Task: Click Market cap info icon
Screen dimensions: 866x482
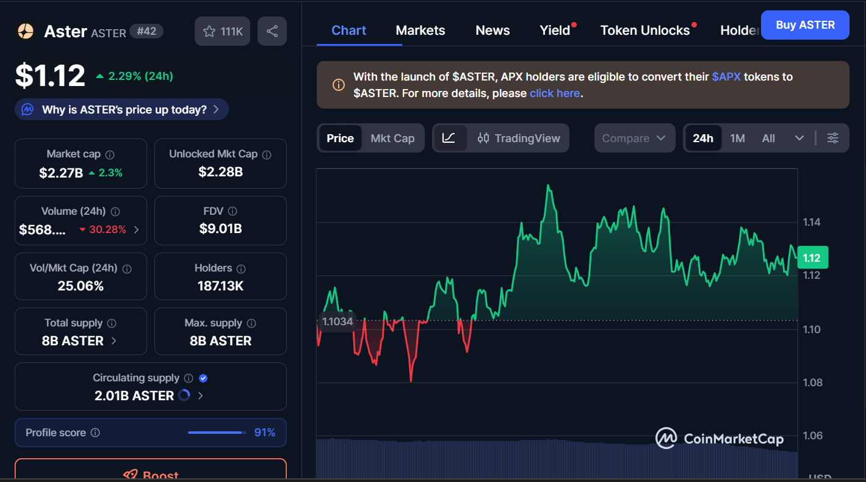Action: click(110, 155)
